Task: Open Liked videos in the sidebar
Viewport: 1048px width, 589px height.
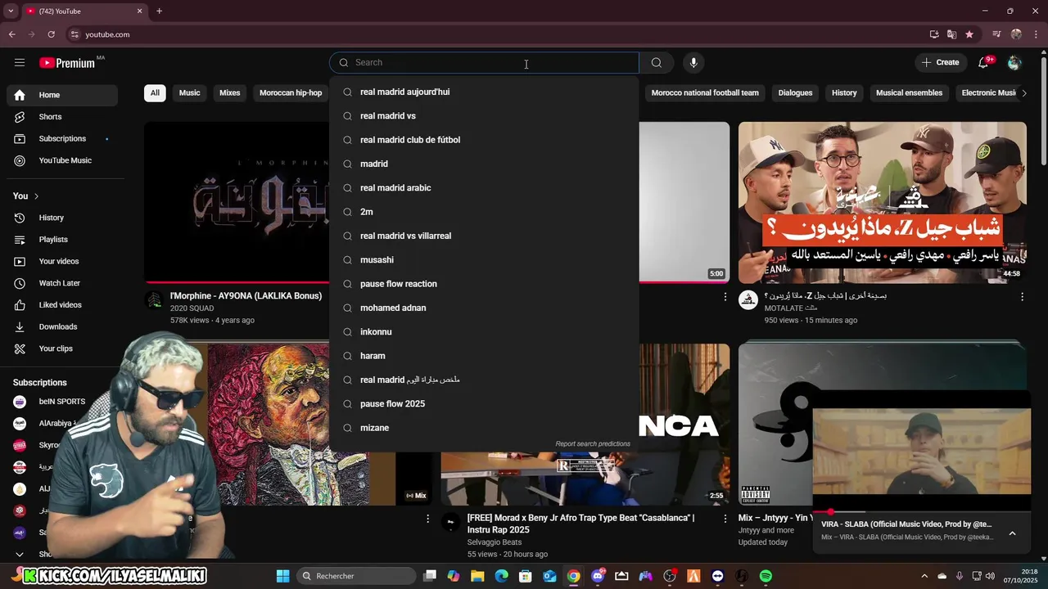Action: (62, 305)
